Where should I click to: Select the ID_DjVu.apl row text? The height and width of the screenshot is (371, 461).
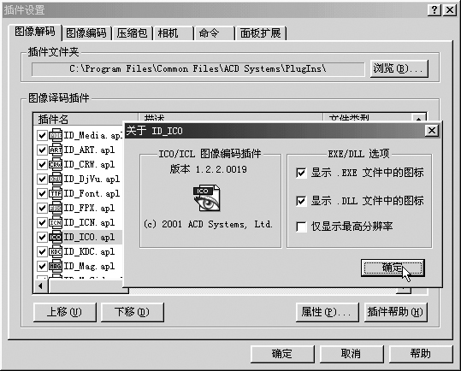coord(92,179)
